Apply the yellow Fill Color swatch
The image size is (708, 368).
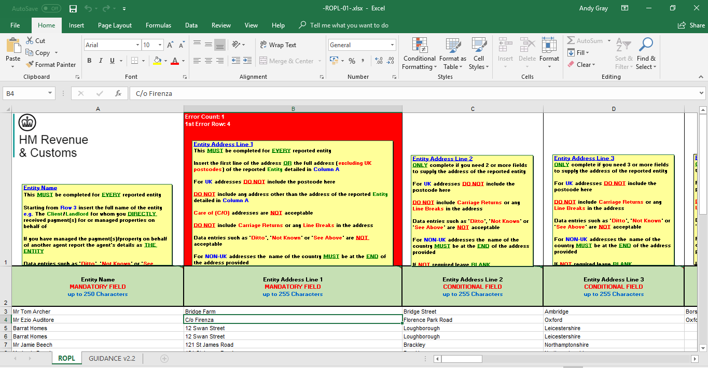157,61
